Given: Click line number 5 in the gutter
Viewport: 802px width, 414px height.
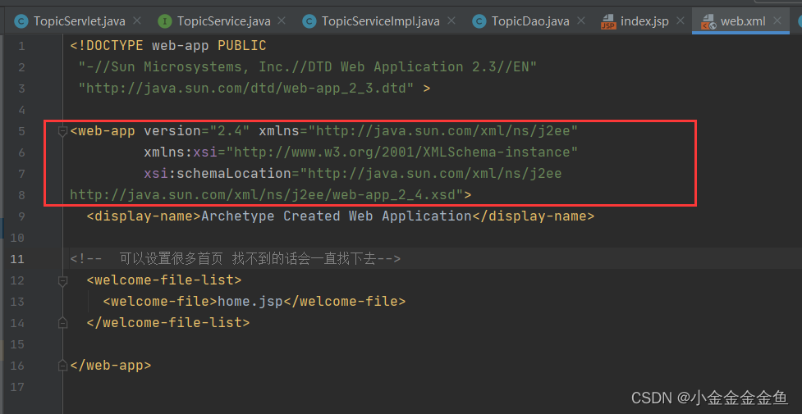Looking at the screenshot, I should pos(21,131).
